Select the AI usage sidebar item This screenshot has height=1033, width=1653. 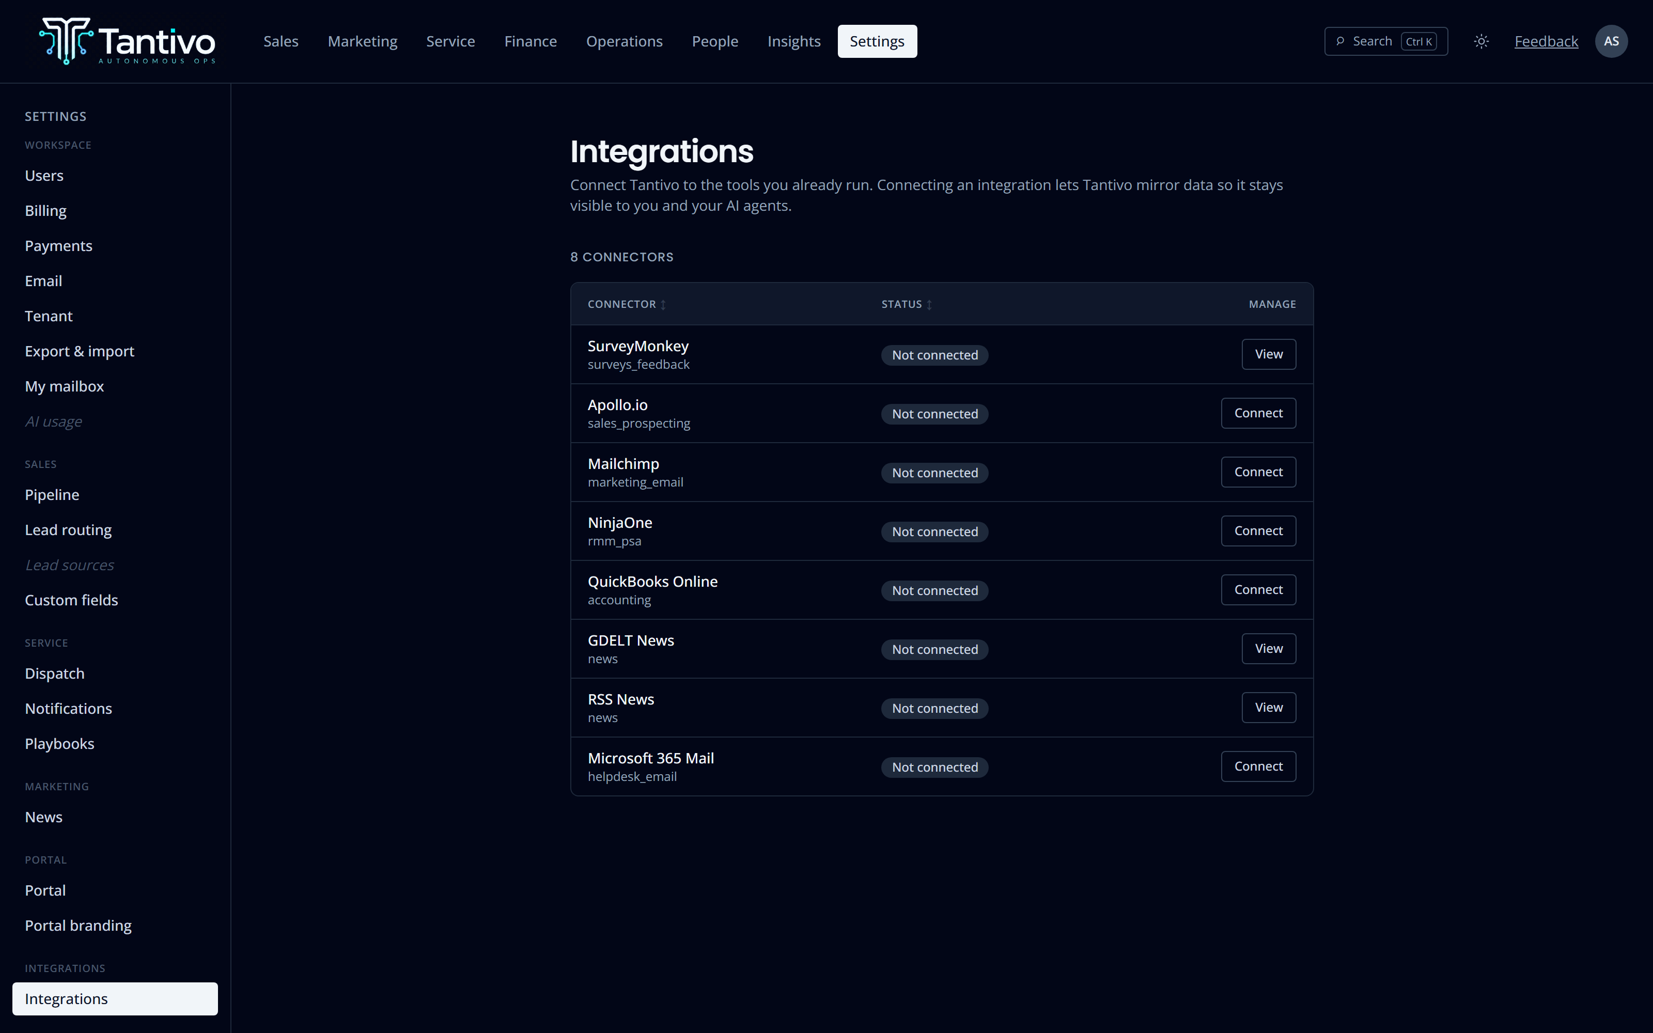tap(115, 421)
